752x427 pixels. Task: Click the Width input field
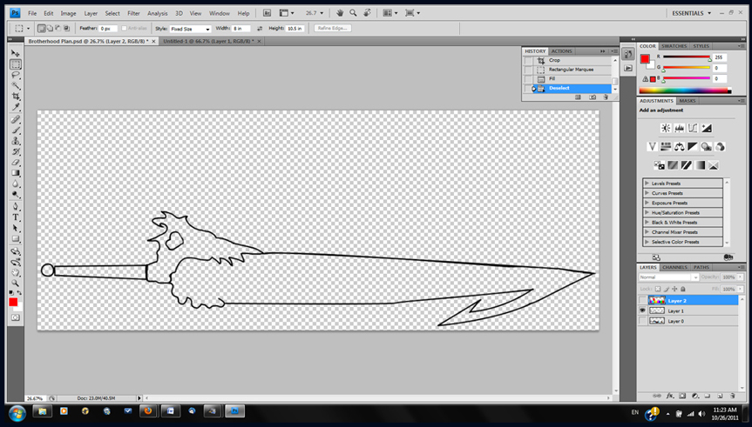coord(241,29)
